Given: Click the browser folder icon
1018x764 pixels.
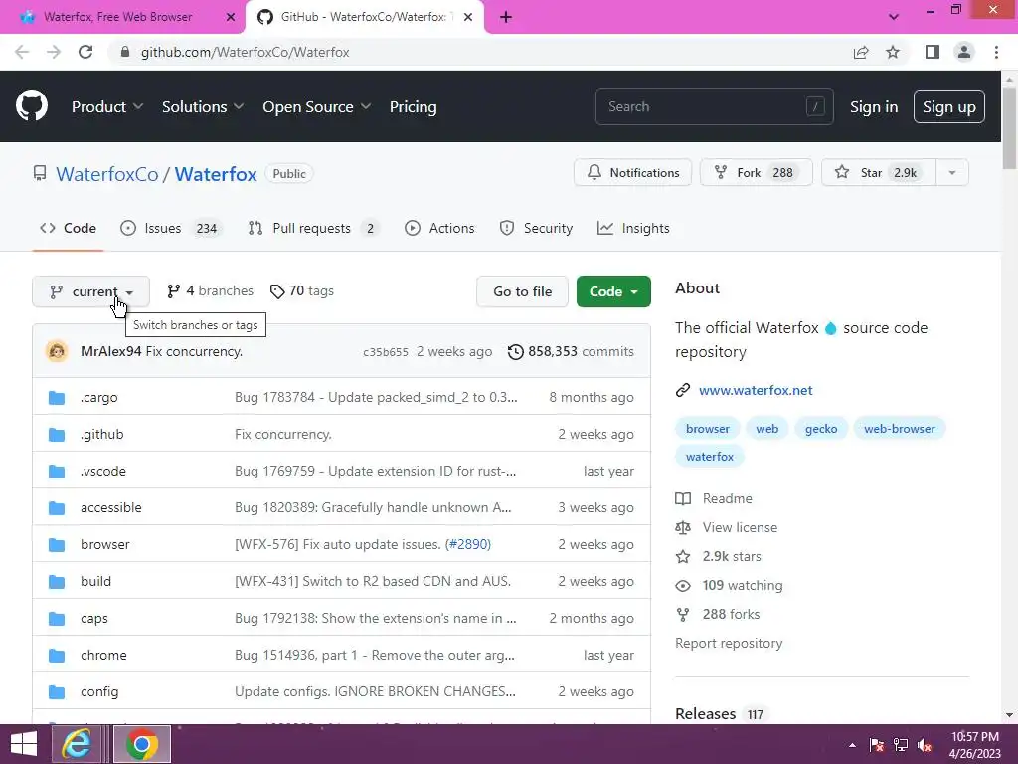Looking at the screenshot, I should pos(57,544).
